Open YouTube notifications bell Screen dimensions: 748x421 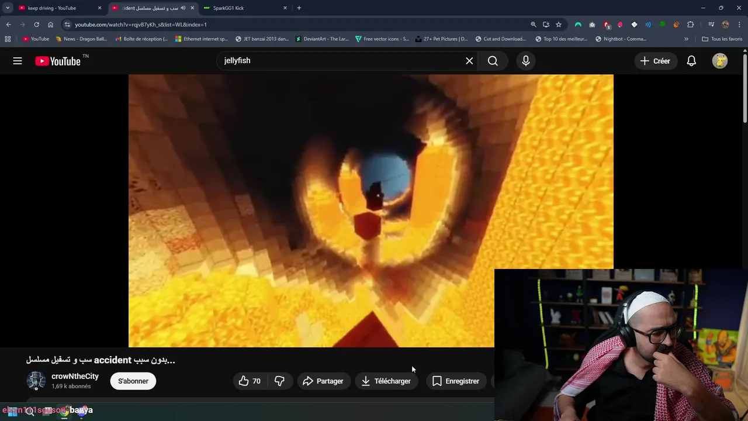[691, 61]
